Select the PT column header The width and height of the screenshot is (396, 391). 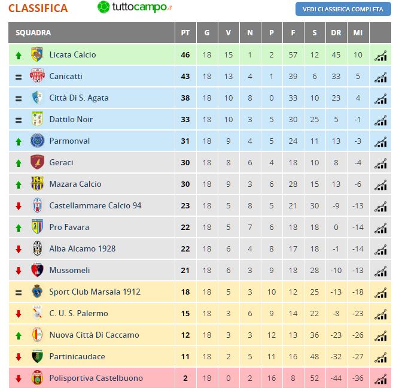185,32
